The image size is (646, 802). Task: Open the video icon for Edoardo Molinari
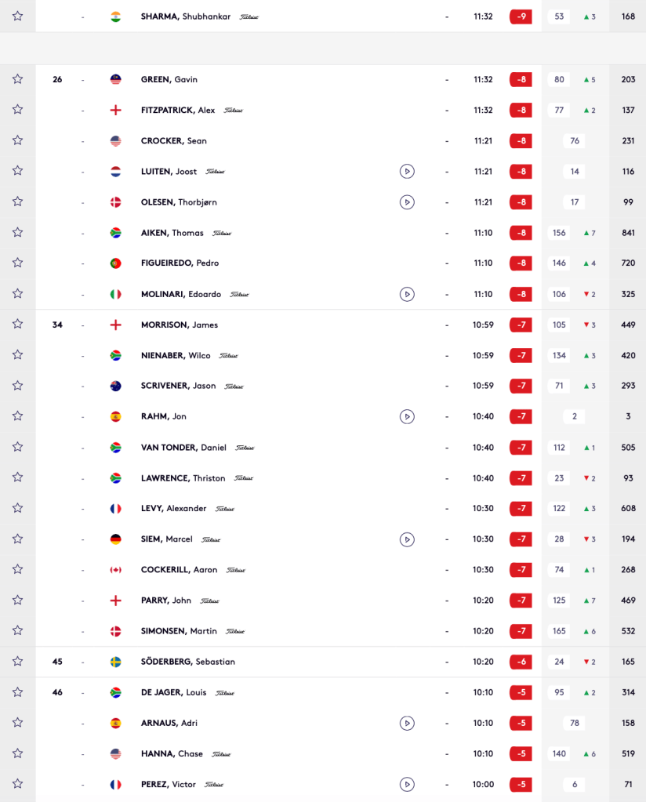[406, 294]
